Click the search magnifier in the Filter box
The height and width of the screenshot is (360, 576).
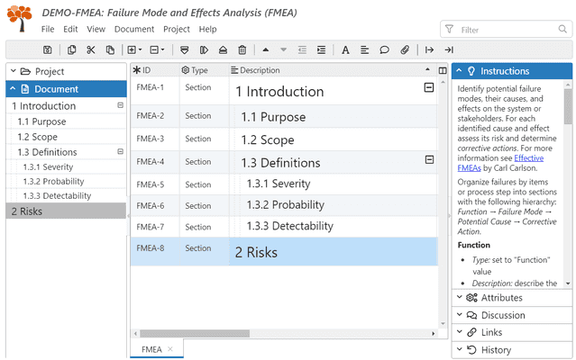click(x=562, y=29)
